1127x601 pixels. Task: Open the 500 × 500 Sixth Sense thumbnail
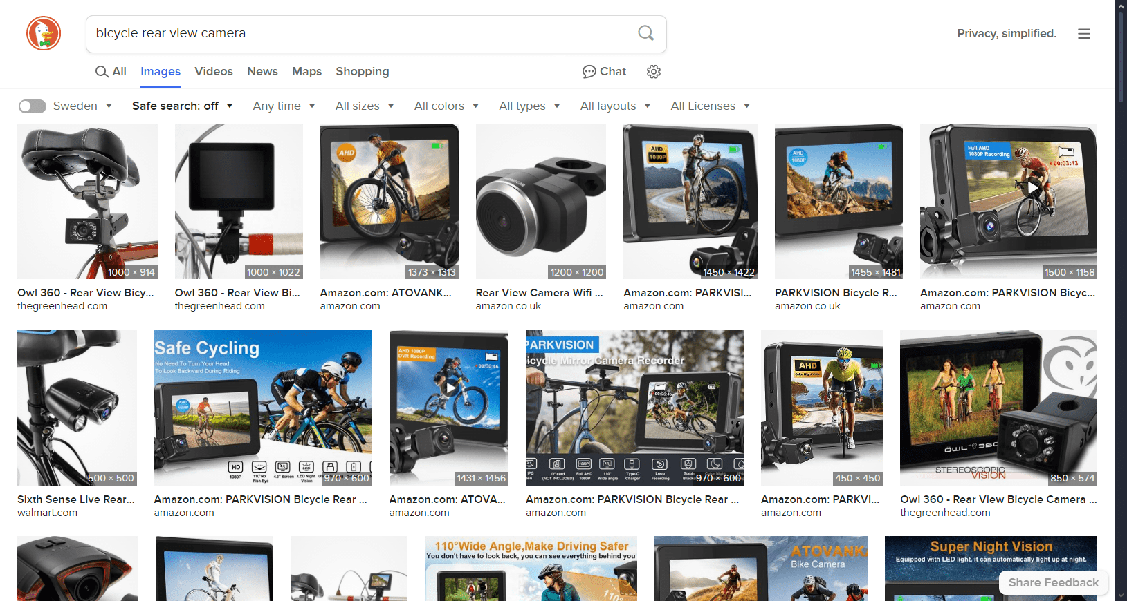tap(77, 408)
